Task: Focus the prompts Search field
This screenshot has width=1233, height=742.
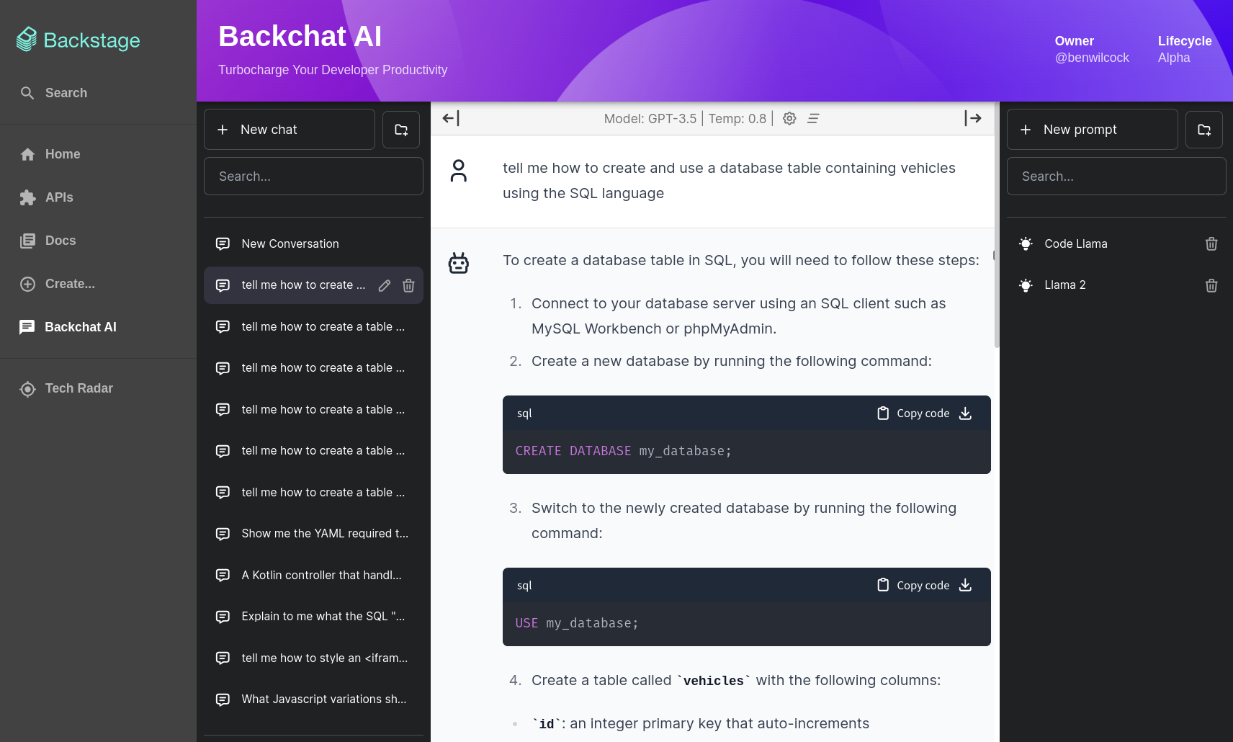Action: (1116, 176)
